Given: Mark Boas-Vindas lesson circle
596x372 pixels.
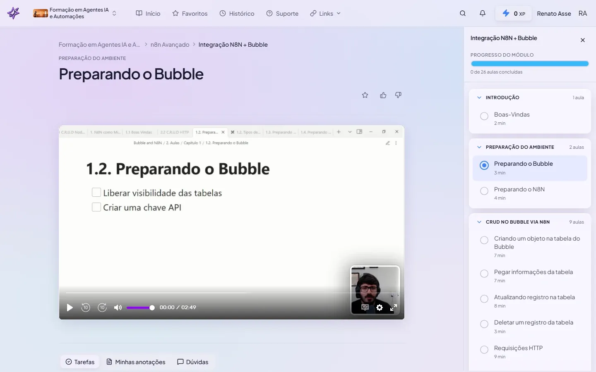Looking at the screenshot, I should point(484,116).
